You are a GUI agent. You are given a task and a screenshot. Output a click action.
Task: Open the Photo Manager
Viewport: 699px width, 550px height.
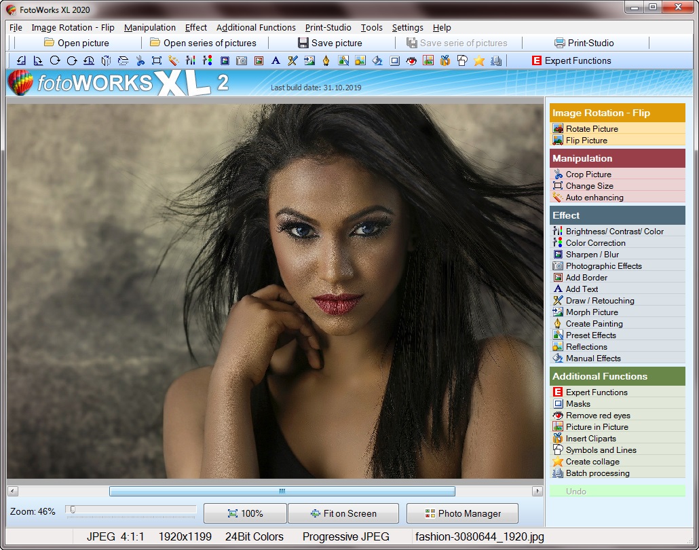coord(462,513)
